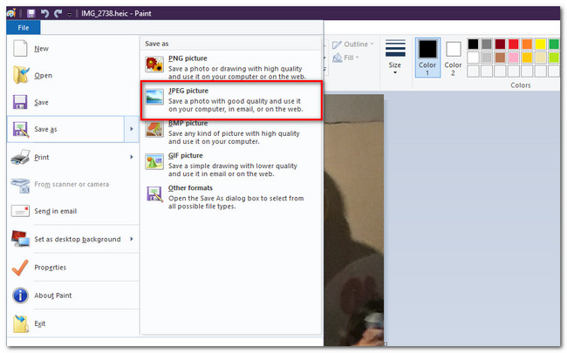
Task: Select Save as menu entry
Action: tap(65, 129)
